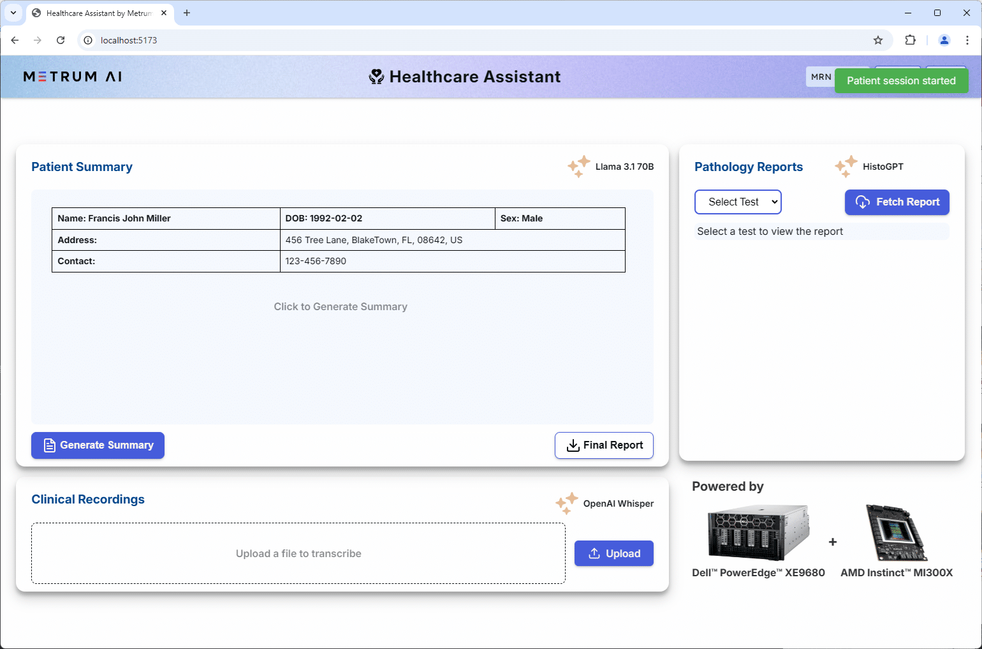982x649 pixels.
Task: Maximize the browser window
Action: pyautogui.click(x=937, y=13)
